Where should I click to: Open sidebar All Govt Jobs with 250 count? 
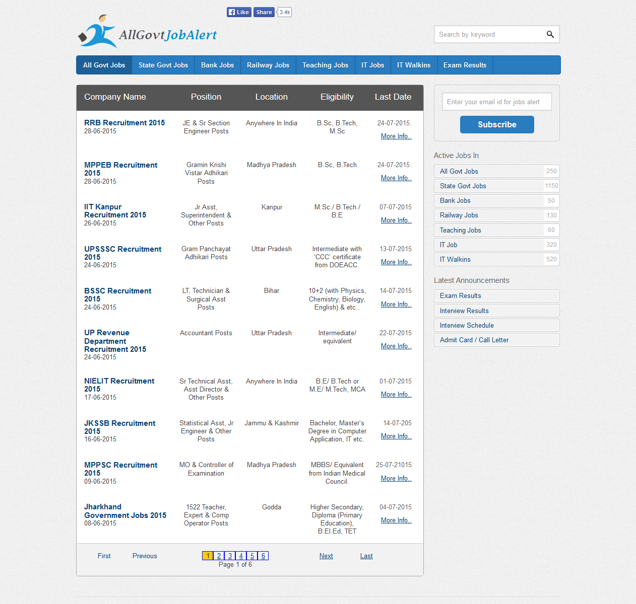pyautogui.click(x=497, y=171)
